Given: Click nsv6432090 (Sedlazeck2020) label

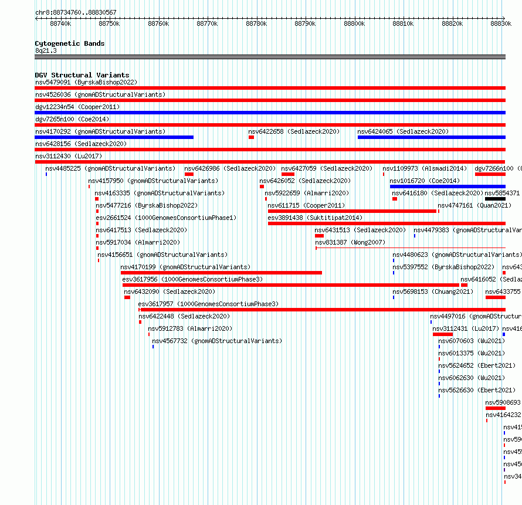Looking at the screenshot, I should click(170, 292).
